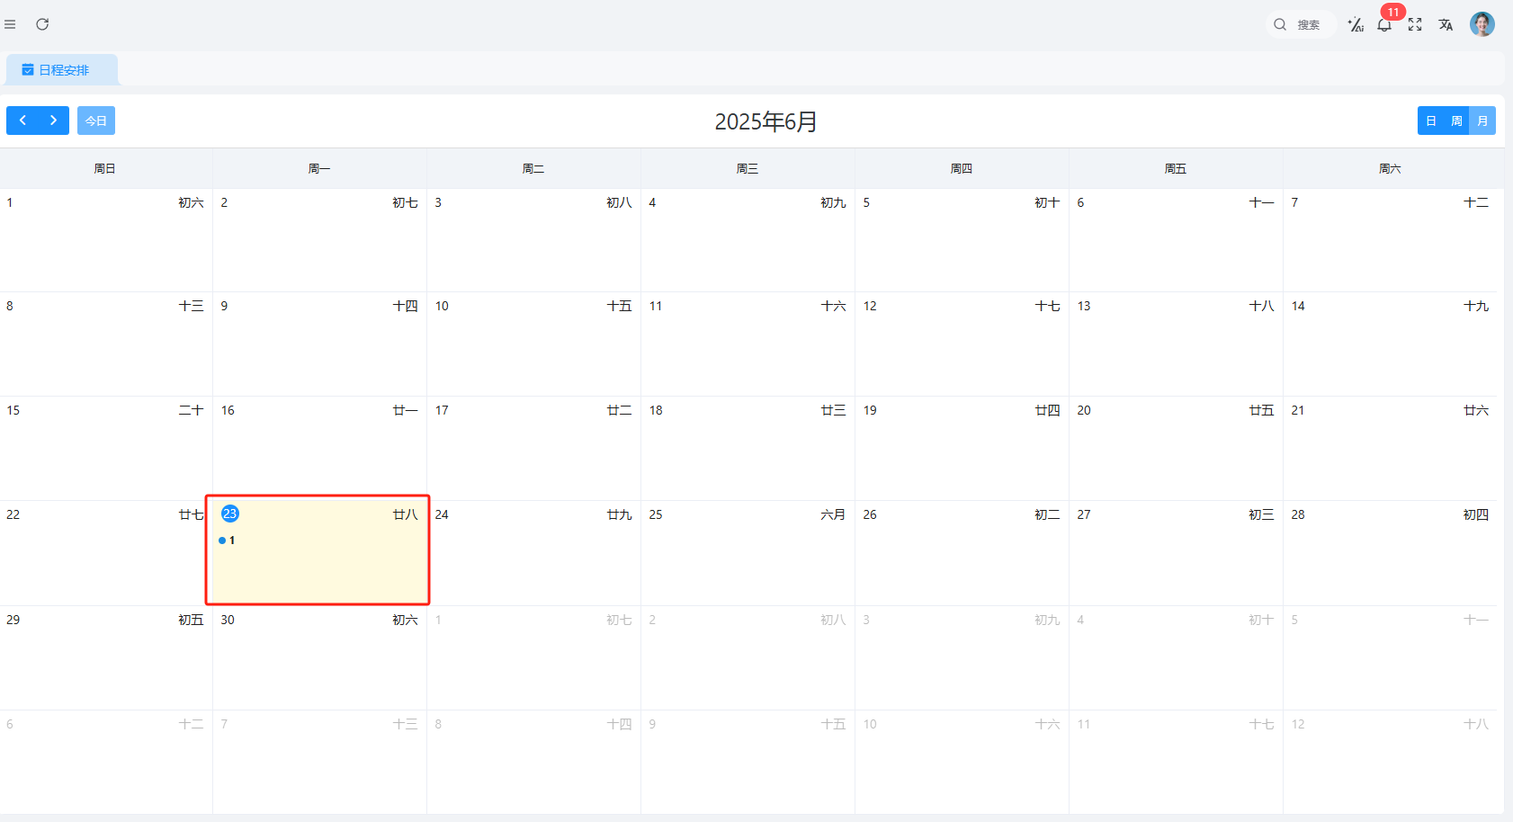Click the 初六 lunar label beside date 30
1513x822 pixels.
406,620
